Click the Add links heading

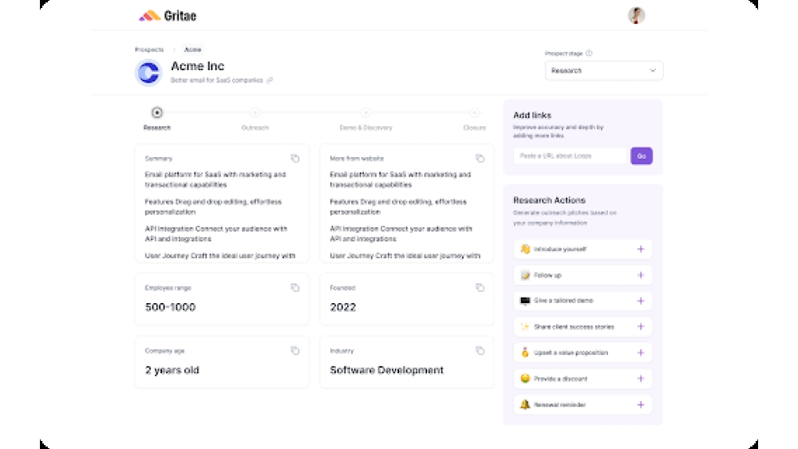[532, 116]
